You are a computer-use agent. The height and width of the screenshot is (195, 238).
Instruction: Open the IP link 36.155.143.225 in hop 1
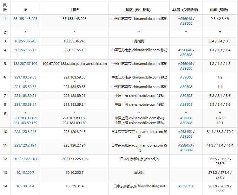pyautogui.click(x=25, y=19)
